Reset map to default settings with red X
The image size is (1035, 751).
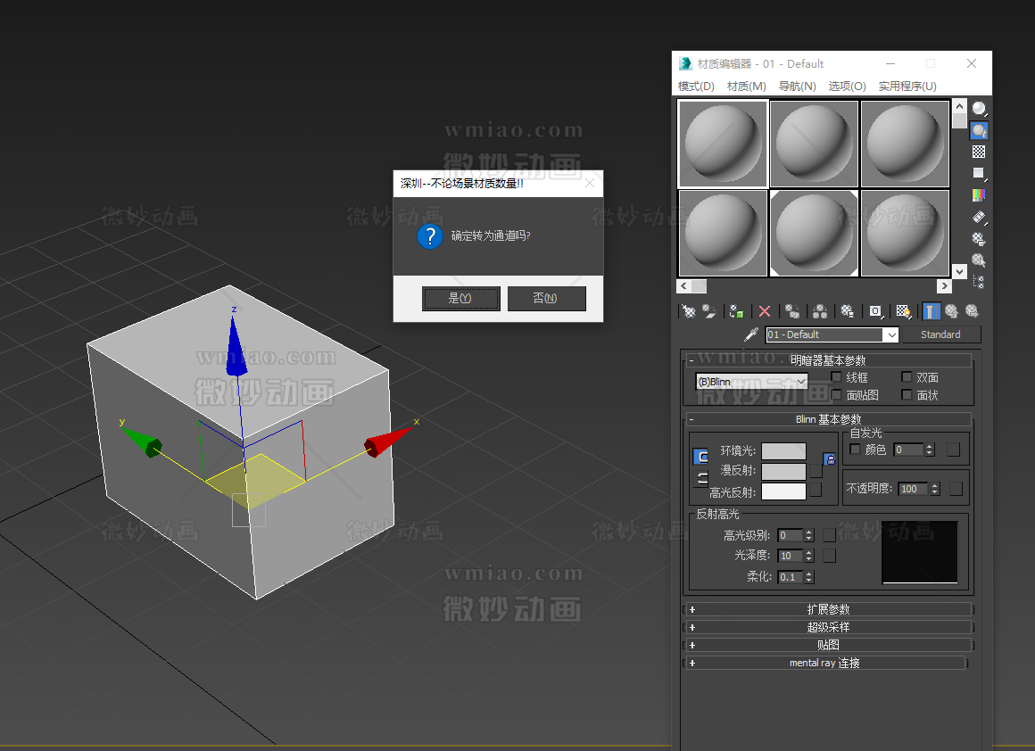765,310
